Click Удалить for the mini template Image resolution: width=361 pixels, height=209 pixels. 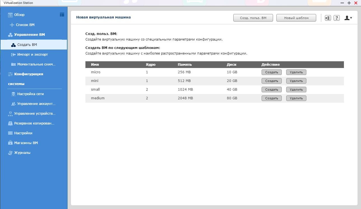point(296,81)
